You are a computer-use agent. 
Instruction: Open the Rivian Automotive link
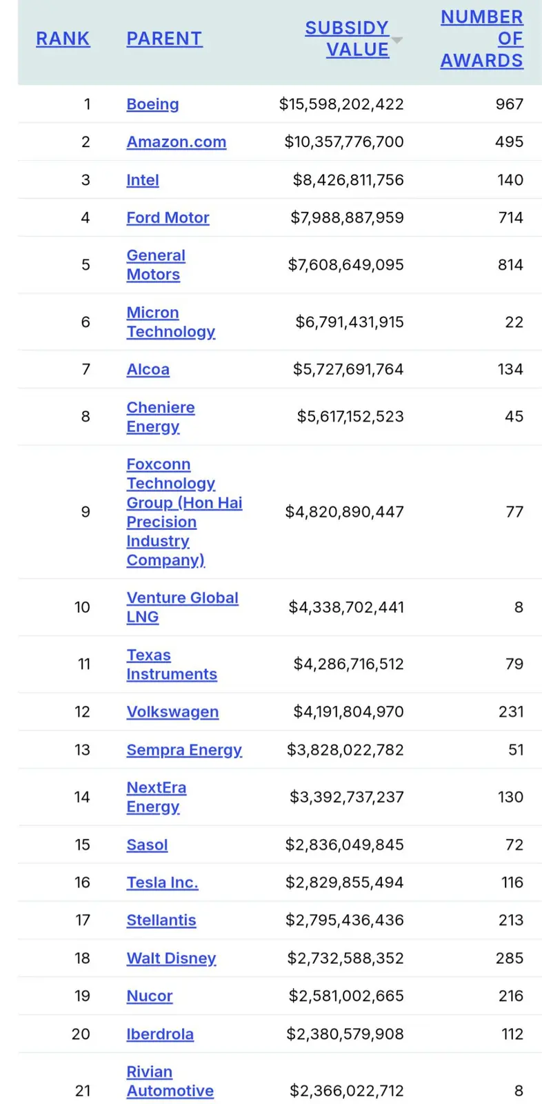pyautogui.click(x=170, y=1081)
